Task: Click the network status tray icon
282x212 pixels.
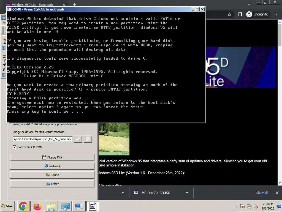Action: [249, 206]
